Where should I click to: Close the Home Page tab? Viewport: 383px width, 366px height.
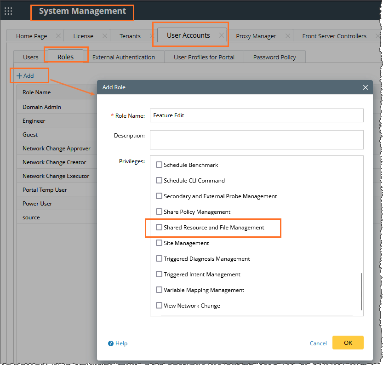(x=58, y=36)
